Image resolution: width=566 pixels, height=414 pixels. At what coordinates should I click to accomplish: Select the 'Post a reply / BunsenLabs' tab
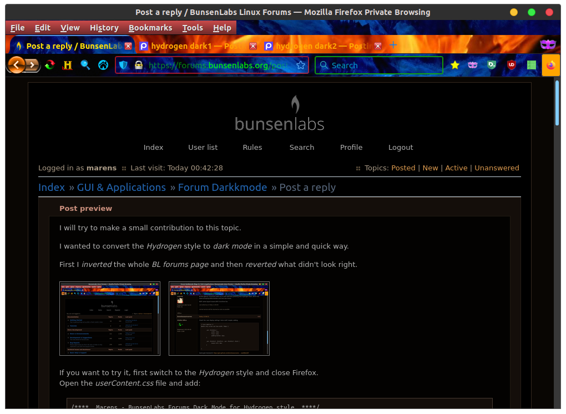72,45
